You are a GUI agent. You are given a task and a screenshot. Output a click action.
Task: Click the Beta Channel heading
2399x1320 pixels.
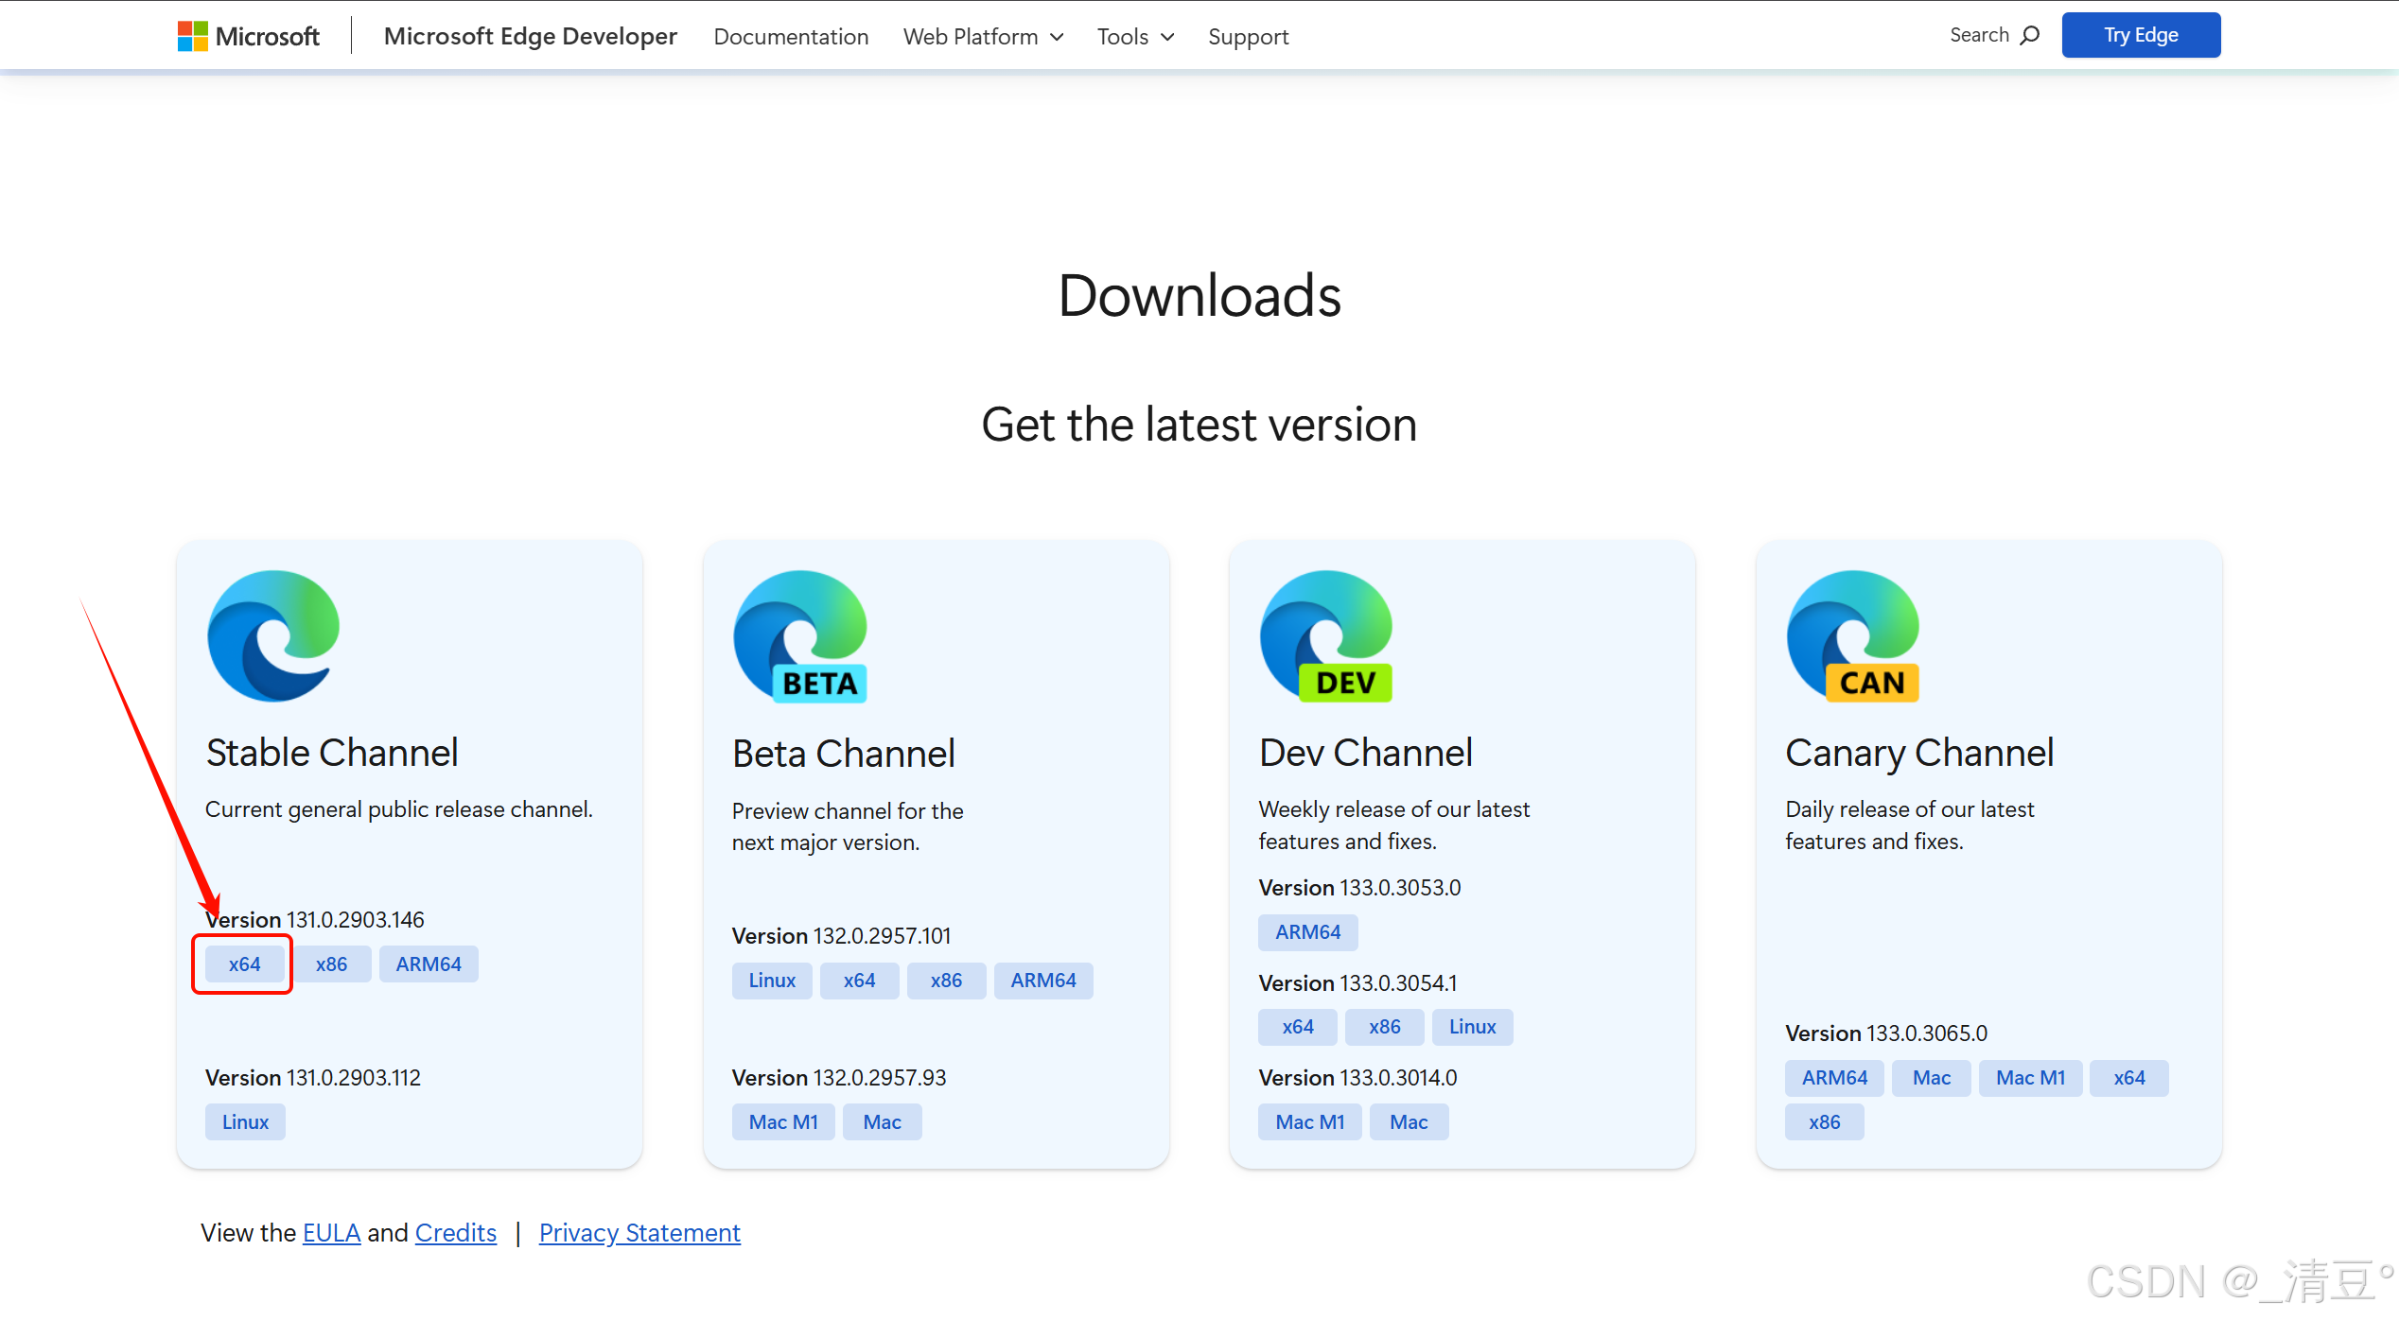pyautogui.click(x=843, y=754)
